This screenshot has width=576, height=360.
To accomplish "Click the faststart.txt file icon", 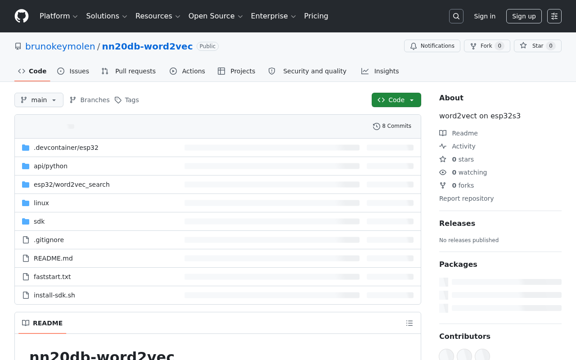I will click(26, 277).
